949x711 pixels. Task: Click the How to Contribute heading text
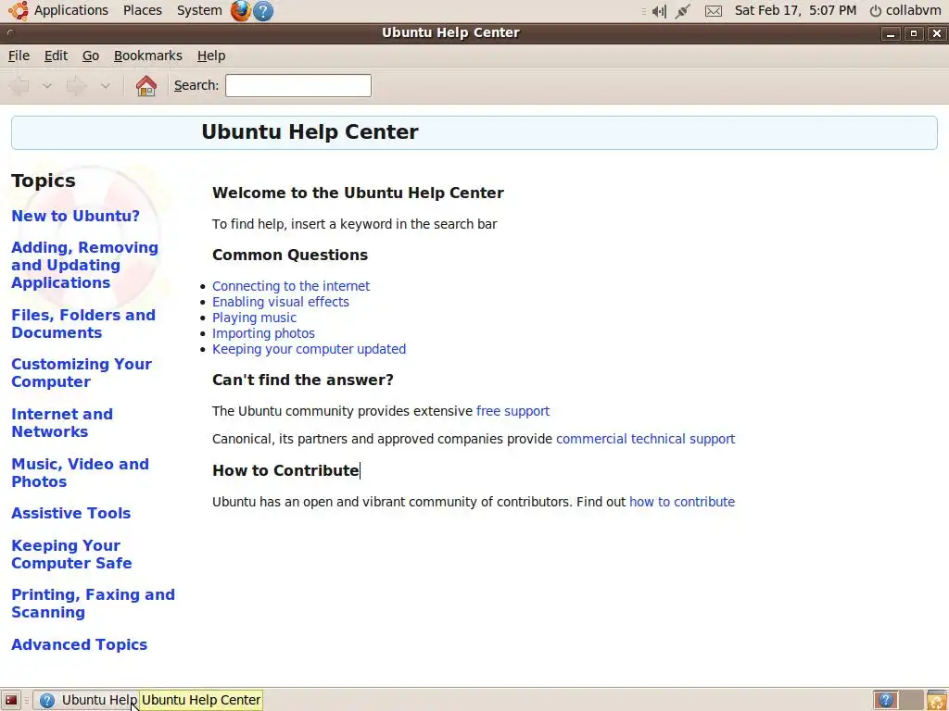[x=285, y=470]
